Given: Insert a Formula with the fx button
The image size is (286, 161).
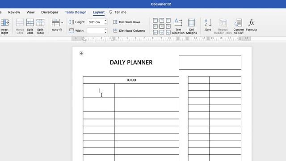Looking at the screenshot, I should point(251,25).
